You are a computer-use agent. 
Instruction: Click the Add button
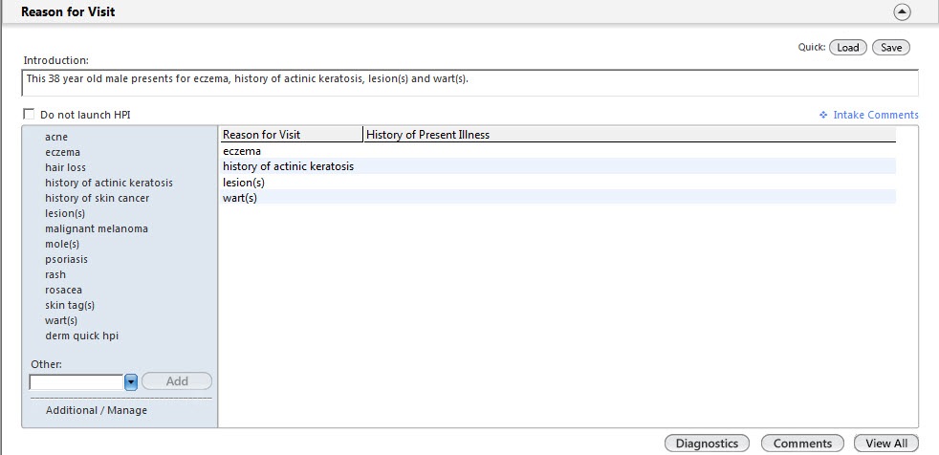point(177,381)
